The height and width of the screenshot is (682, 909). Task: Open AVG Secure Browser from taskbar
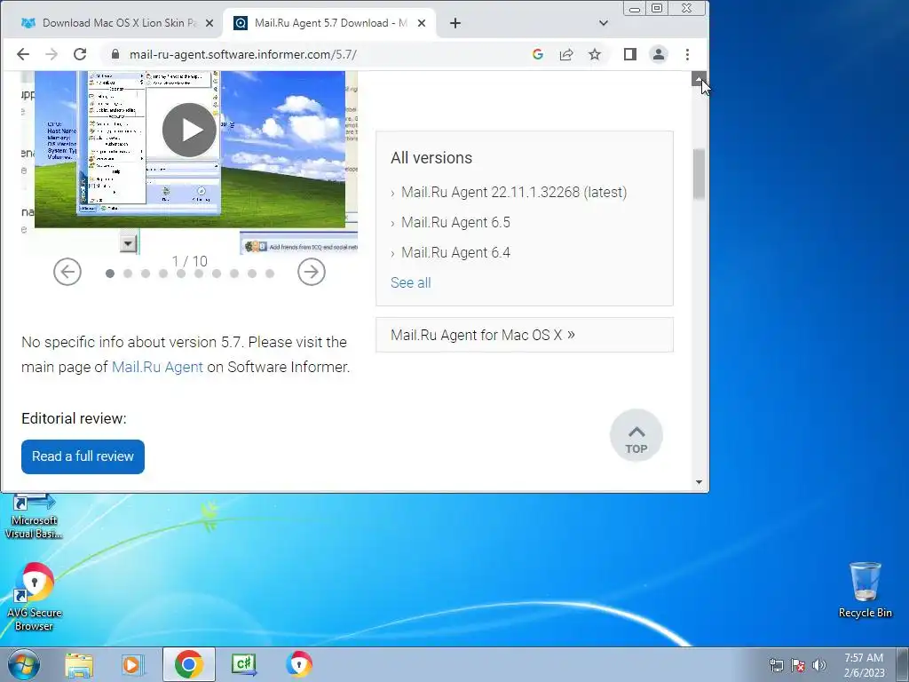pyautogui.click(x=299, y=664)
